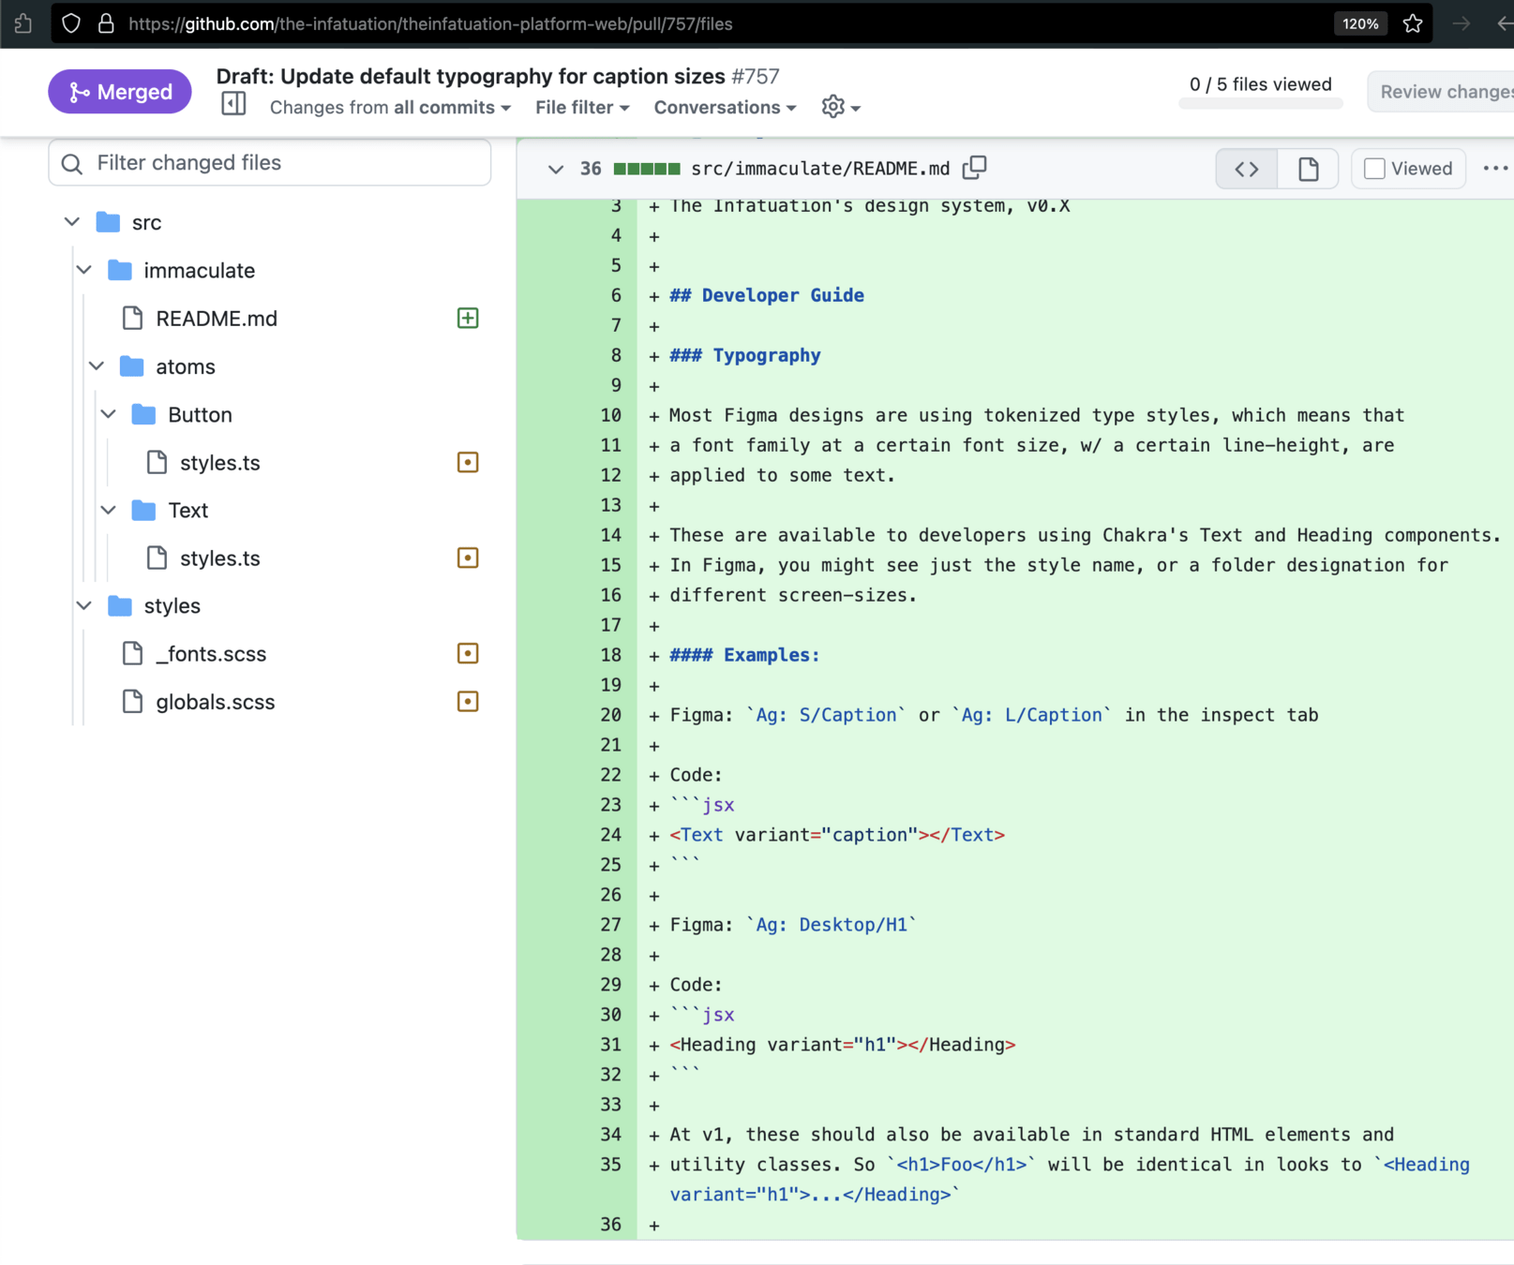Show rich diff file view button
This screenshot has height=1265, width=1514.
click(1308, 169)
